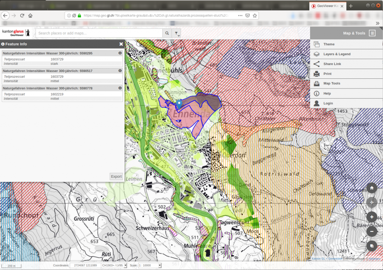
Task: Click the Export button
Action: 116,176
